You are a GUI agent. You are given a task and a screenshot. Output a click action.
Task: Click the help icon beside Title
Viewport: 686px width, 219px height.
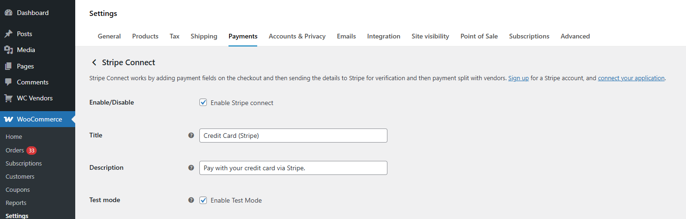click(x=191, y=135)
